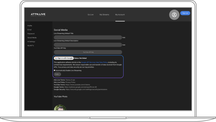Open AI Settings in the sidebar
The width and height of the screenshot is (216, 122).
tap(31, 42)
